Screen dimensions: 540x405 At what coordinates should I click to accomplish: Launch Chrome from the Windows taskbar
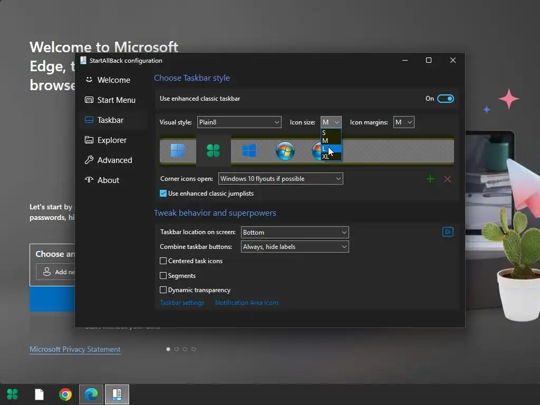point(65,394)
